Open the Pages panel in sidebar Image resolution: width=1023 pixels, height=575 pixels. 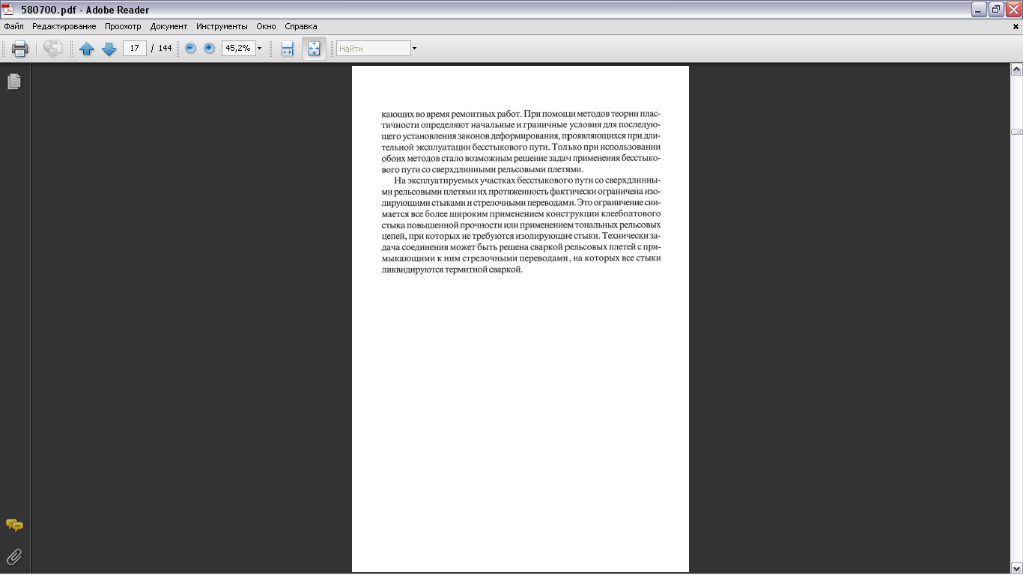pyautogui.click(x=14, y=82)
